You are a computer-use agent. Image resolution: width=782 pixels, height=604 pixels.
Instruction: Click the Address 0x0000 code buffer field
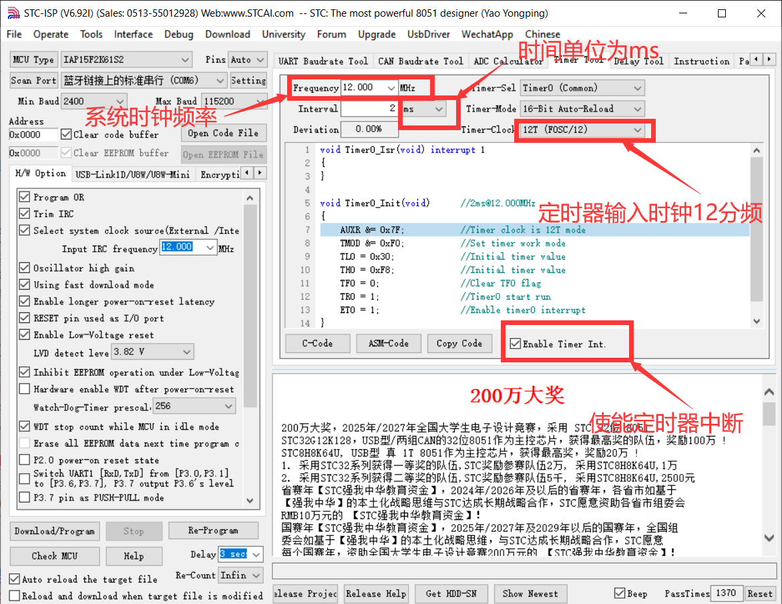[33, 135]
